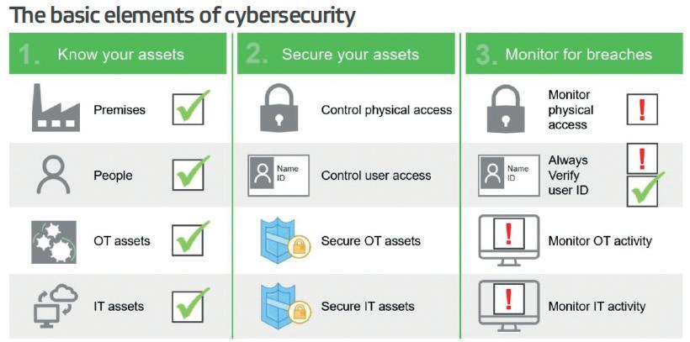Click the factory Premises icon
Viewport: 690px width, 342px height.
[55, 109]
